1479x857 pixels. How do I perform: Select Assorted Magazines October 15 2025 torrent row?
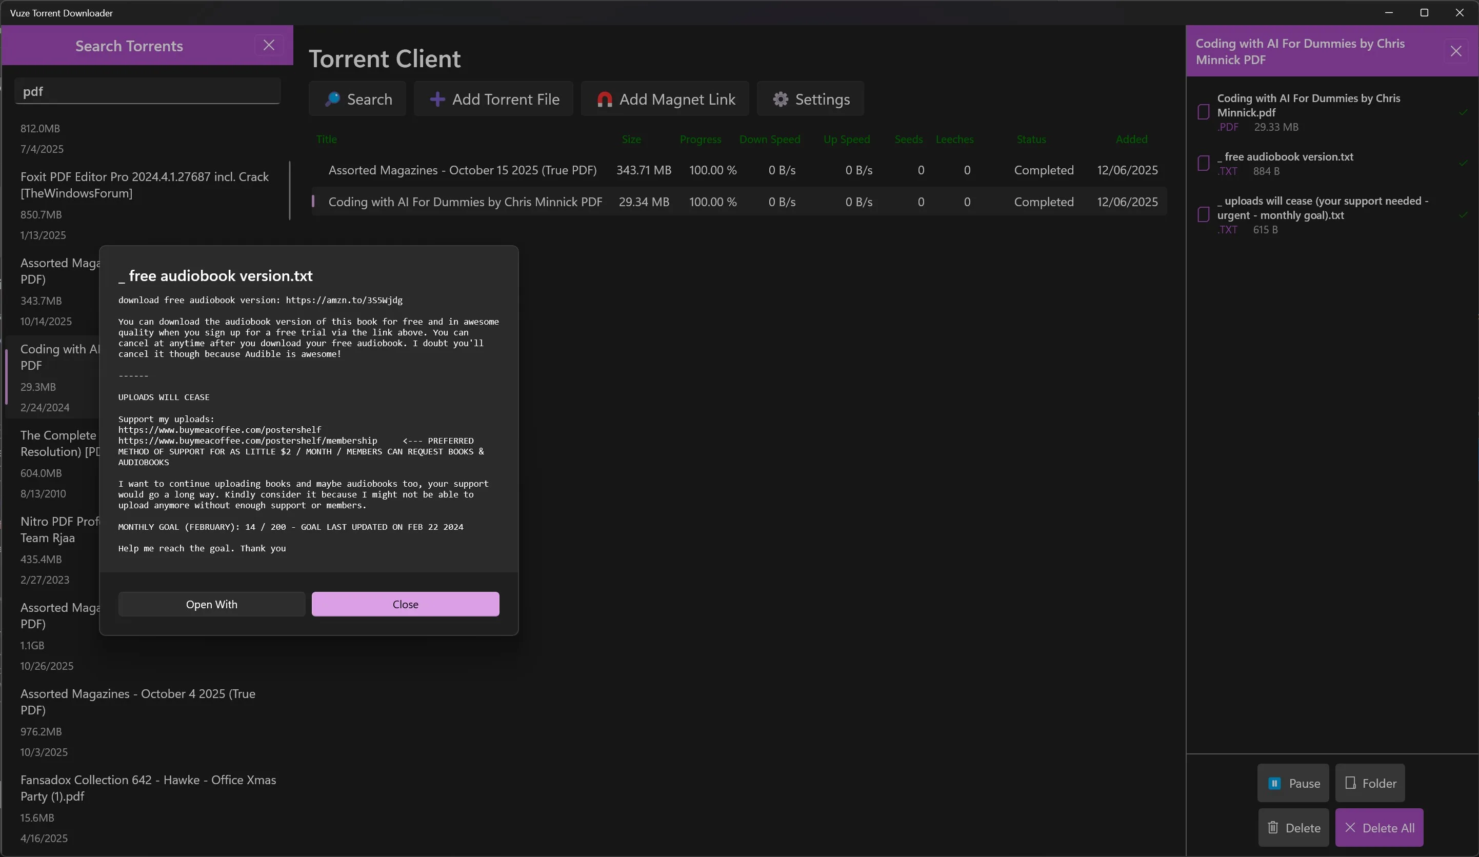pyautogui.click(x=739, y=170)
